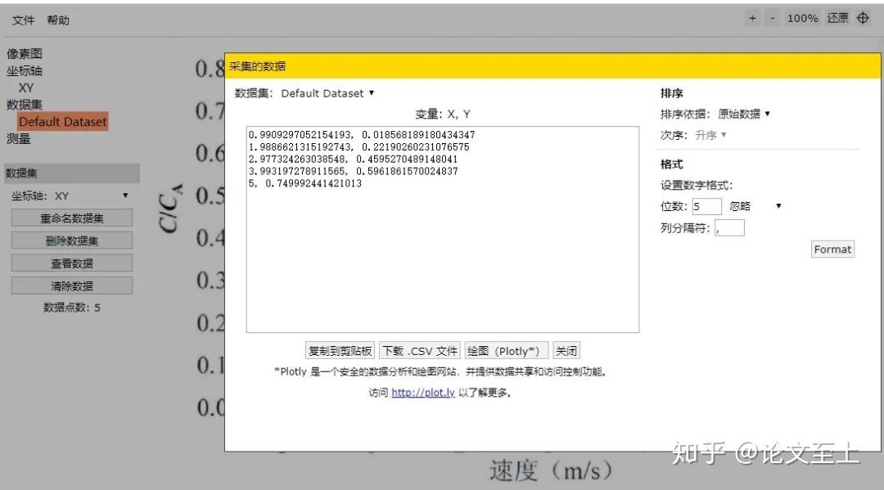
Task: Zoom out using the "-" icon
Action: tap(772, 17)
